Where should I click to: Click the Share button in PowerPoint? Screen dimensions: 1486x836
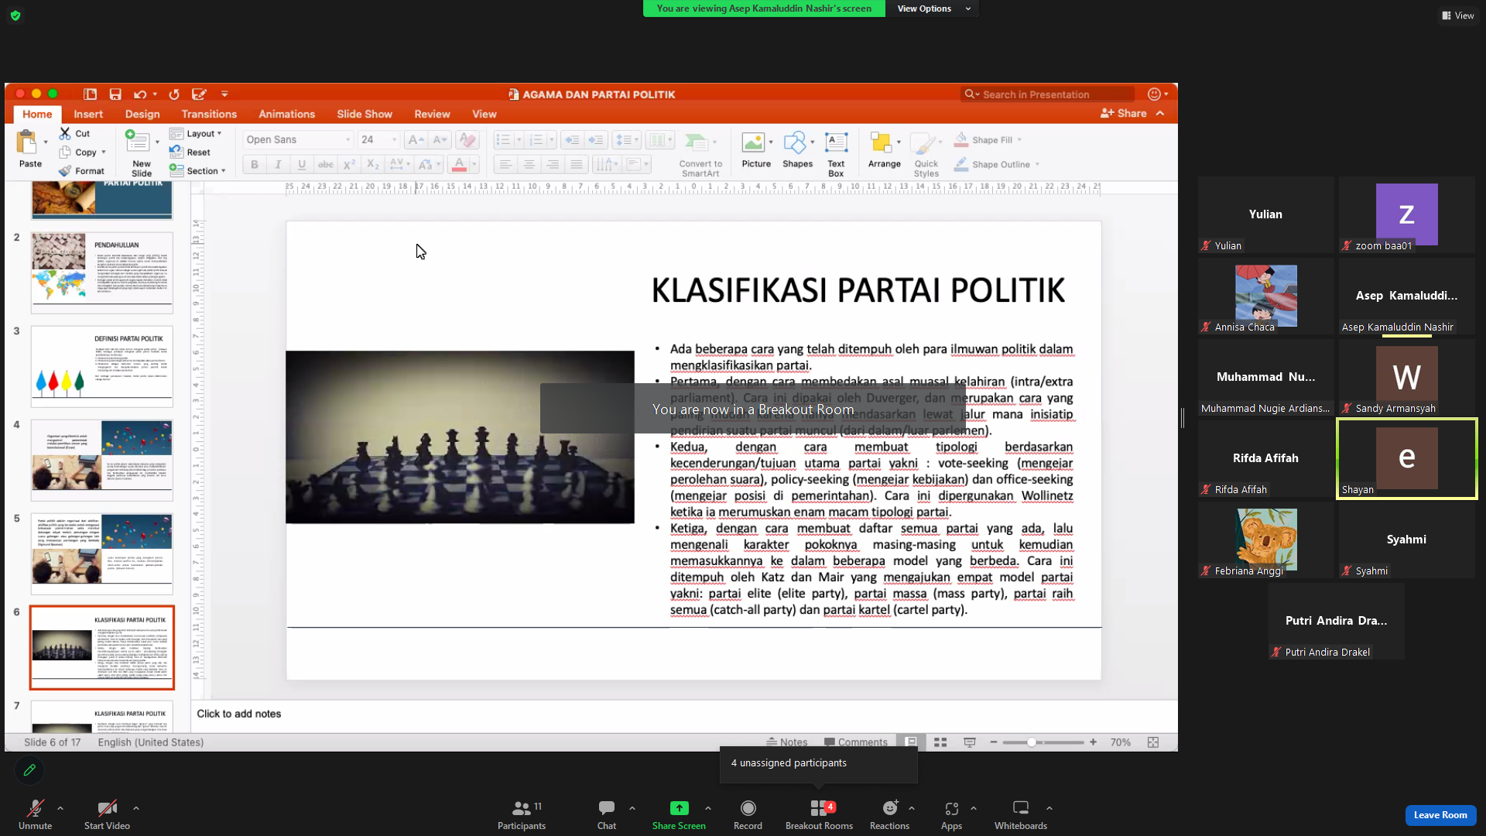coord(1124,113)
